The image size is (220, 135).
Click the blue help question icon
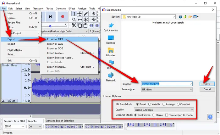pos(210,117)
